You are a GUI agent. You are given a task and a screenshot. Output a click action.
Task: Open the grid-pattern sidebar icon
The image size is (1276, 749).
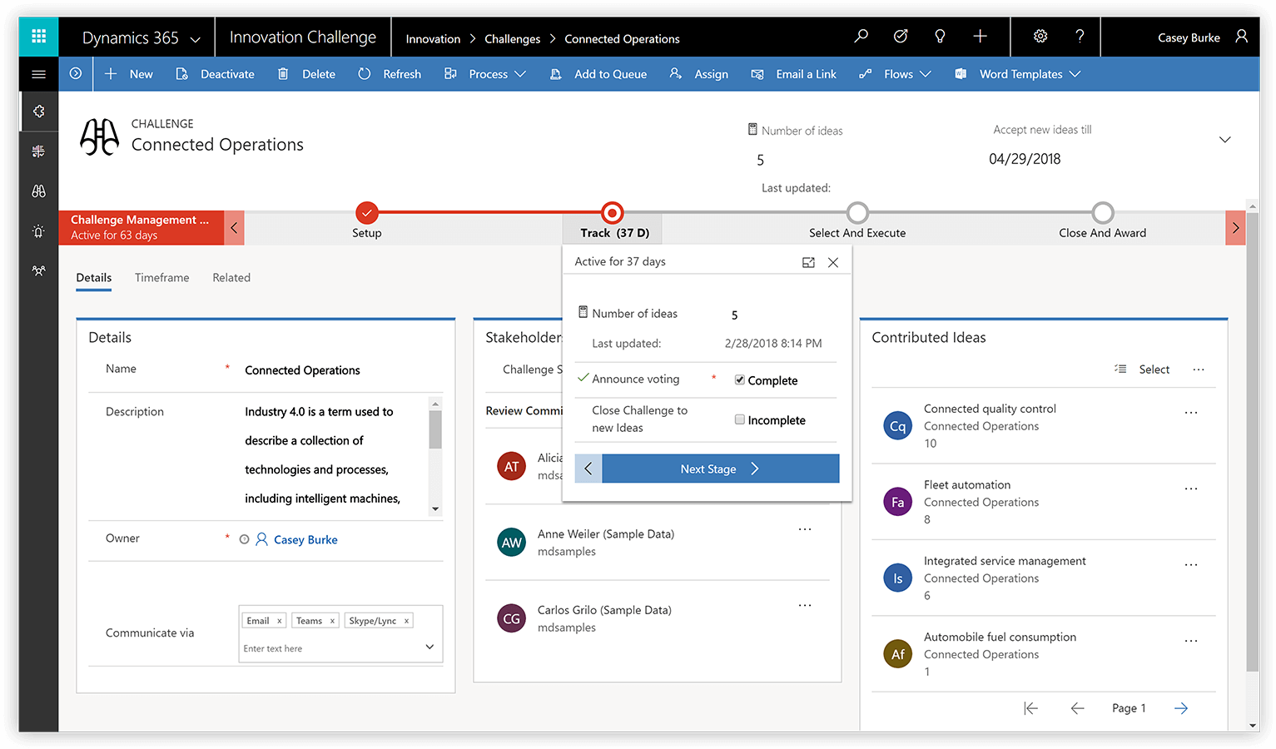coord(38,151)
